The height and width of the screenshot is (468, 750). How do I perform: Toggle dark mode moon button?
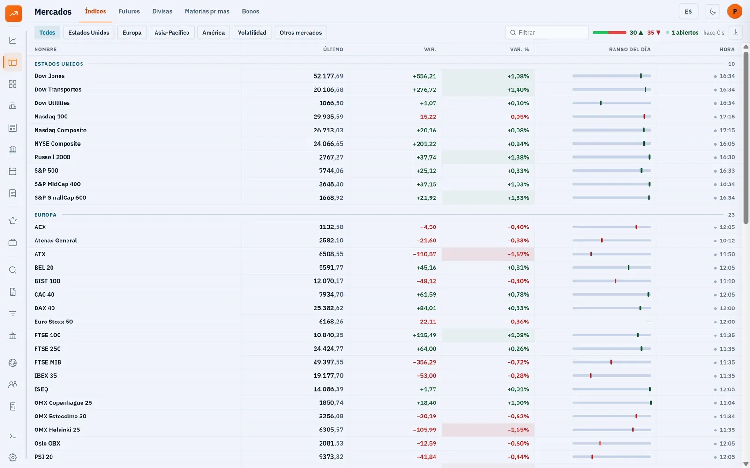click(x=712, y=12)
